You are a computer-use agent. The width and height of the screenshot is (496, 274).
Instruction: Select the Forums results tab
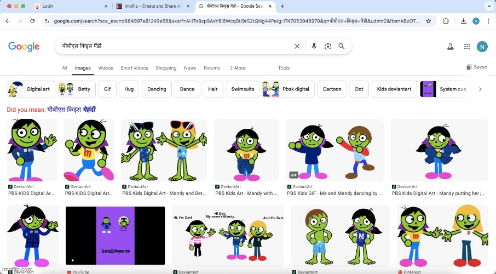click(212, 68)
